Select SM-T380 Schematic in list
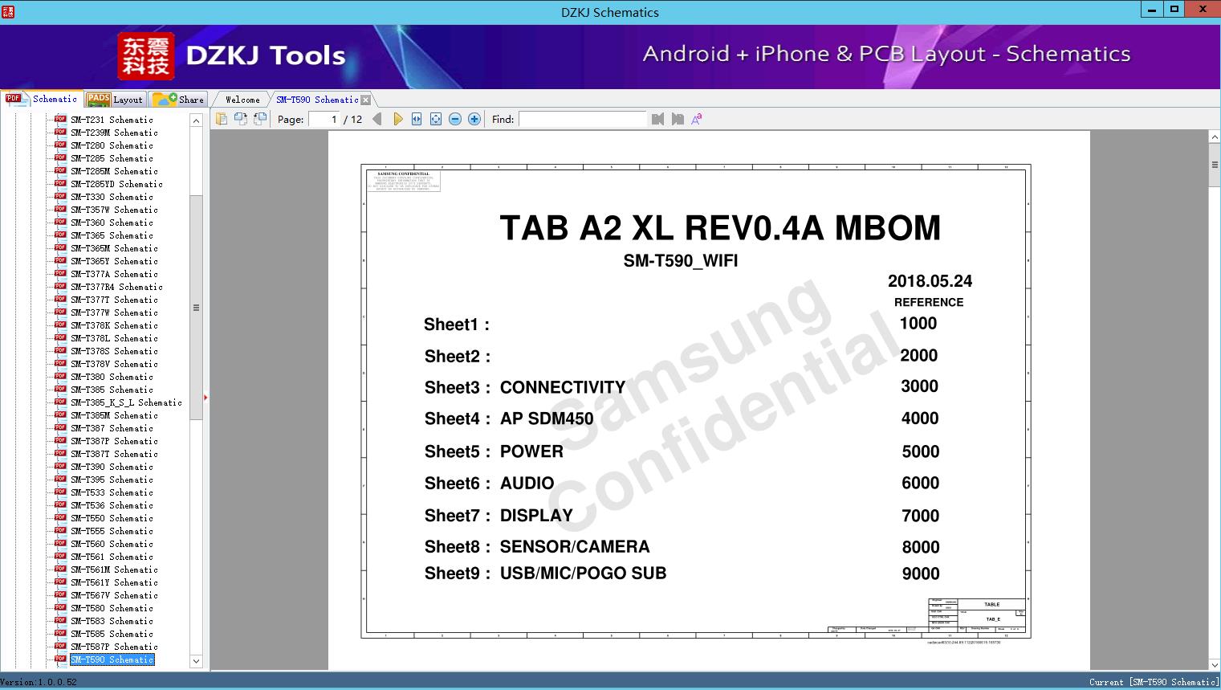Screen dimensions: 1221x690 point(112,377)
